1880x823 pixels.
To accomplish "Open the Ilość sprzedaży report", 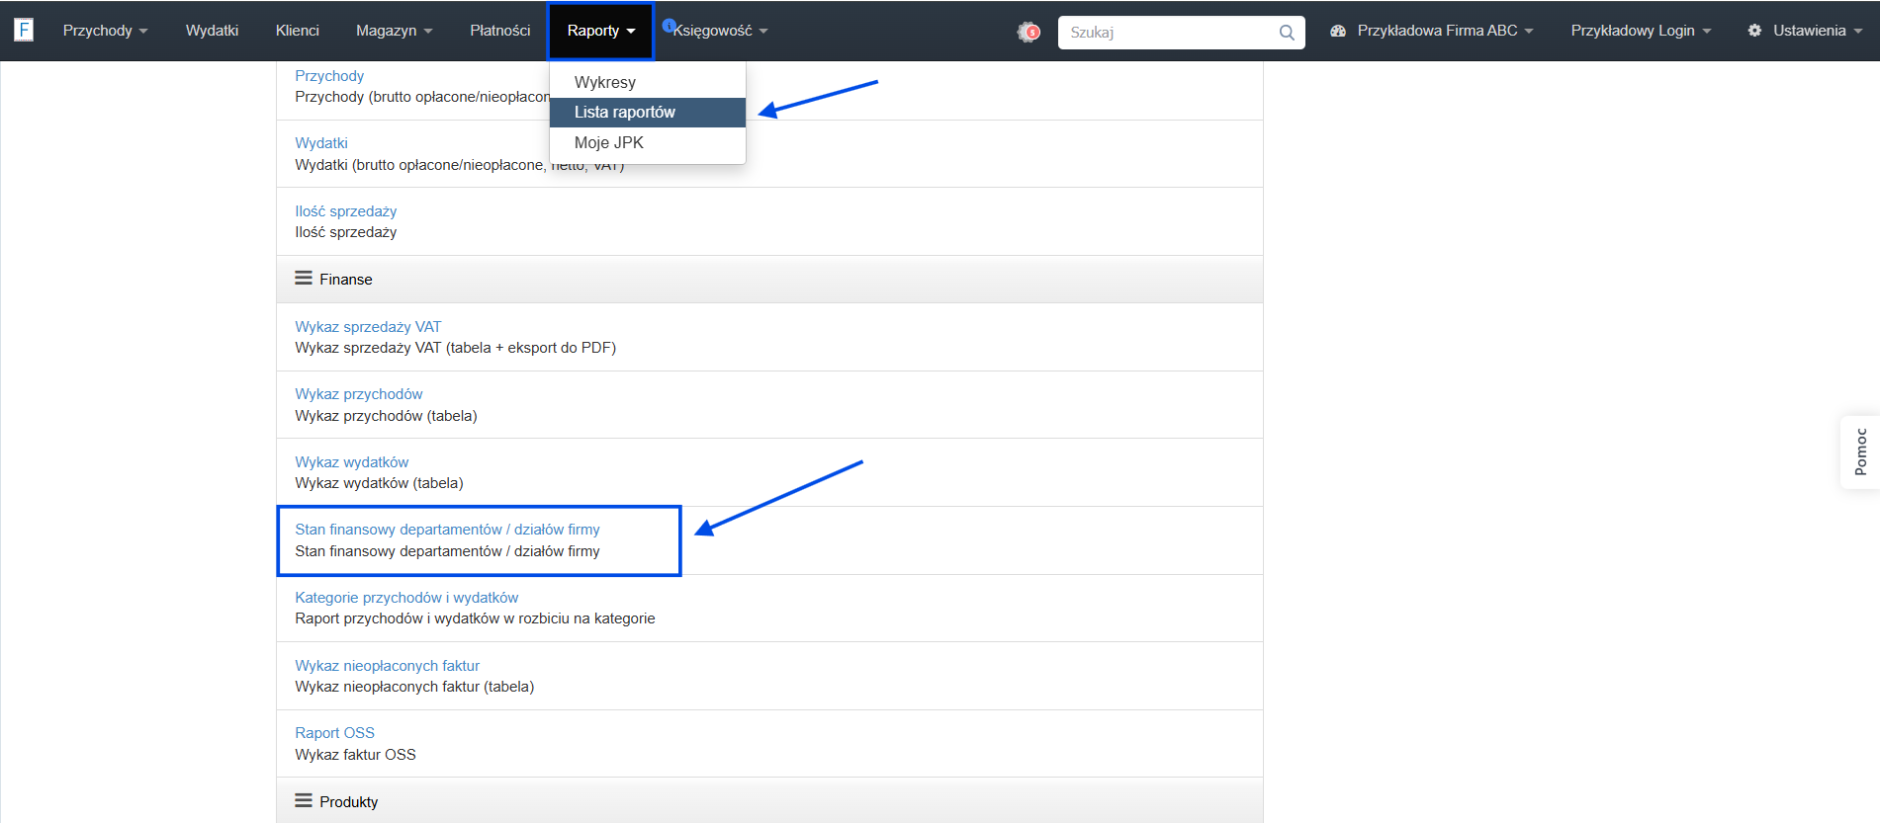I will (x=346, y=211).
